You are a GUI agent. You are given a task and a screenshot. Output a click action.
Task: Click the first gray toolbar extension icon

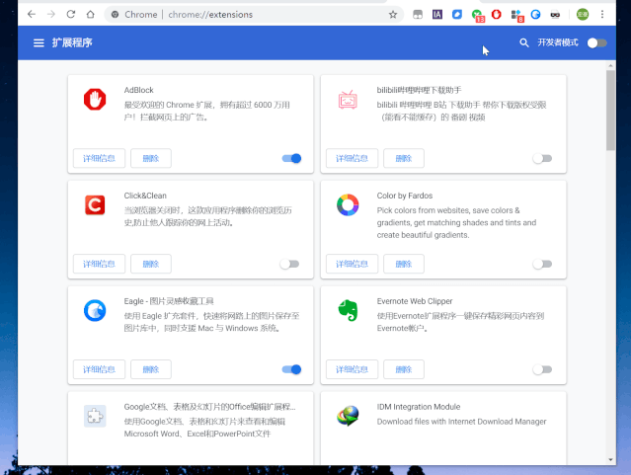[418, 15]
